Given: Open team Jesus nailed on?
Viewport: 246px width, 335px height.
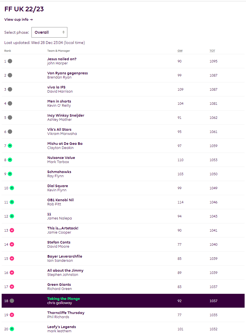Looking at the screenshot, I should (x=62, y=59).
